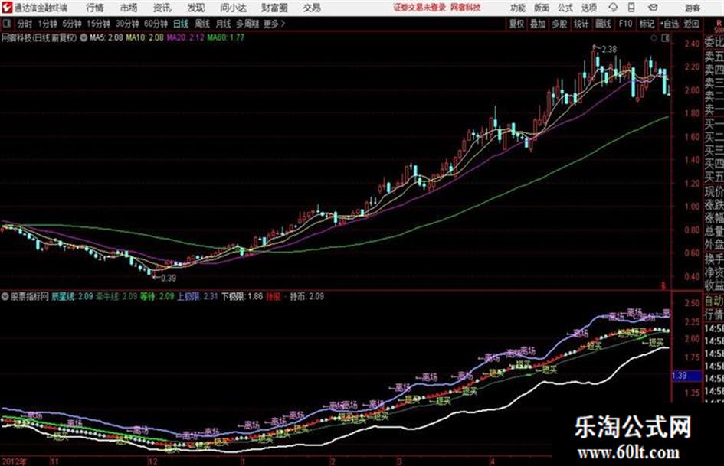Click the 上极限: 2.31 indicator value

point(198,297)
